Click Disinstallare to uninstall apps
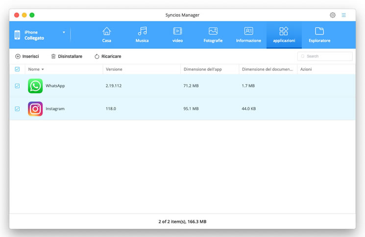Image resolution: width=365 pixels, height=237 pixels. coord(67,56)
